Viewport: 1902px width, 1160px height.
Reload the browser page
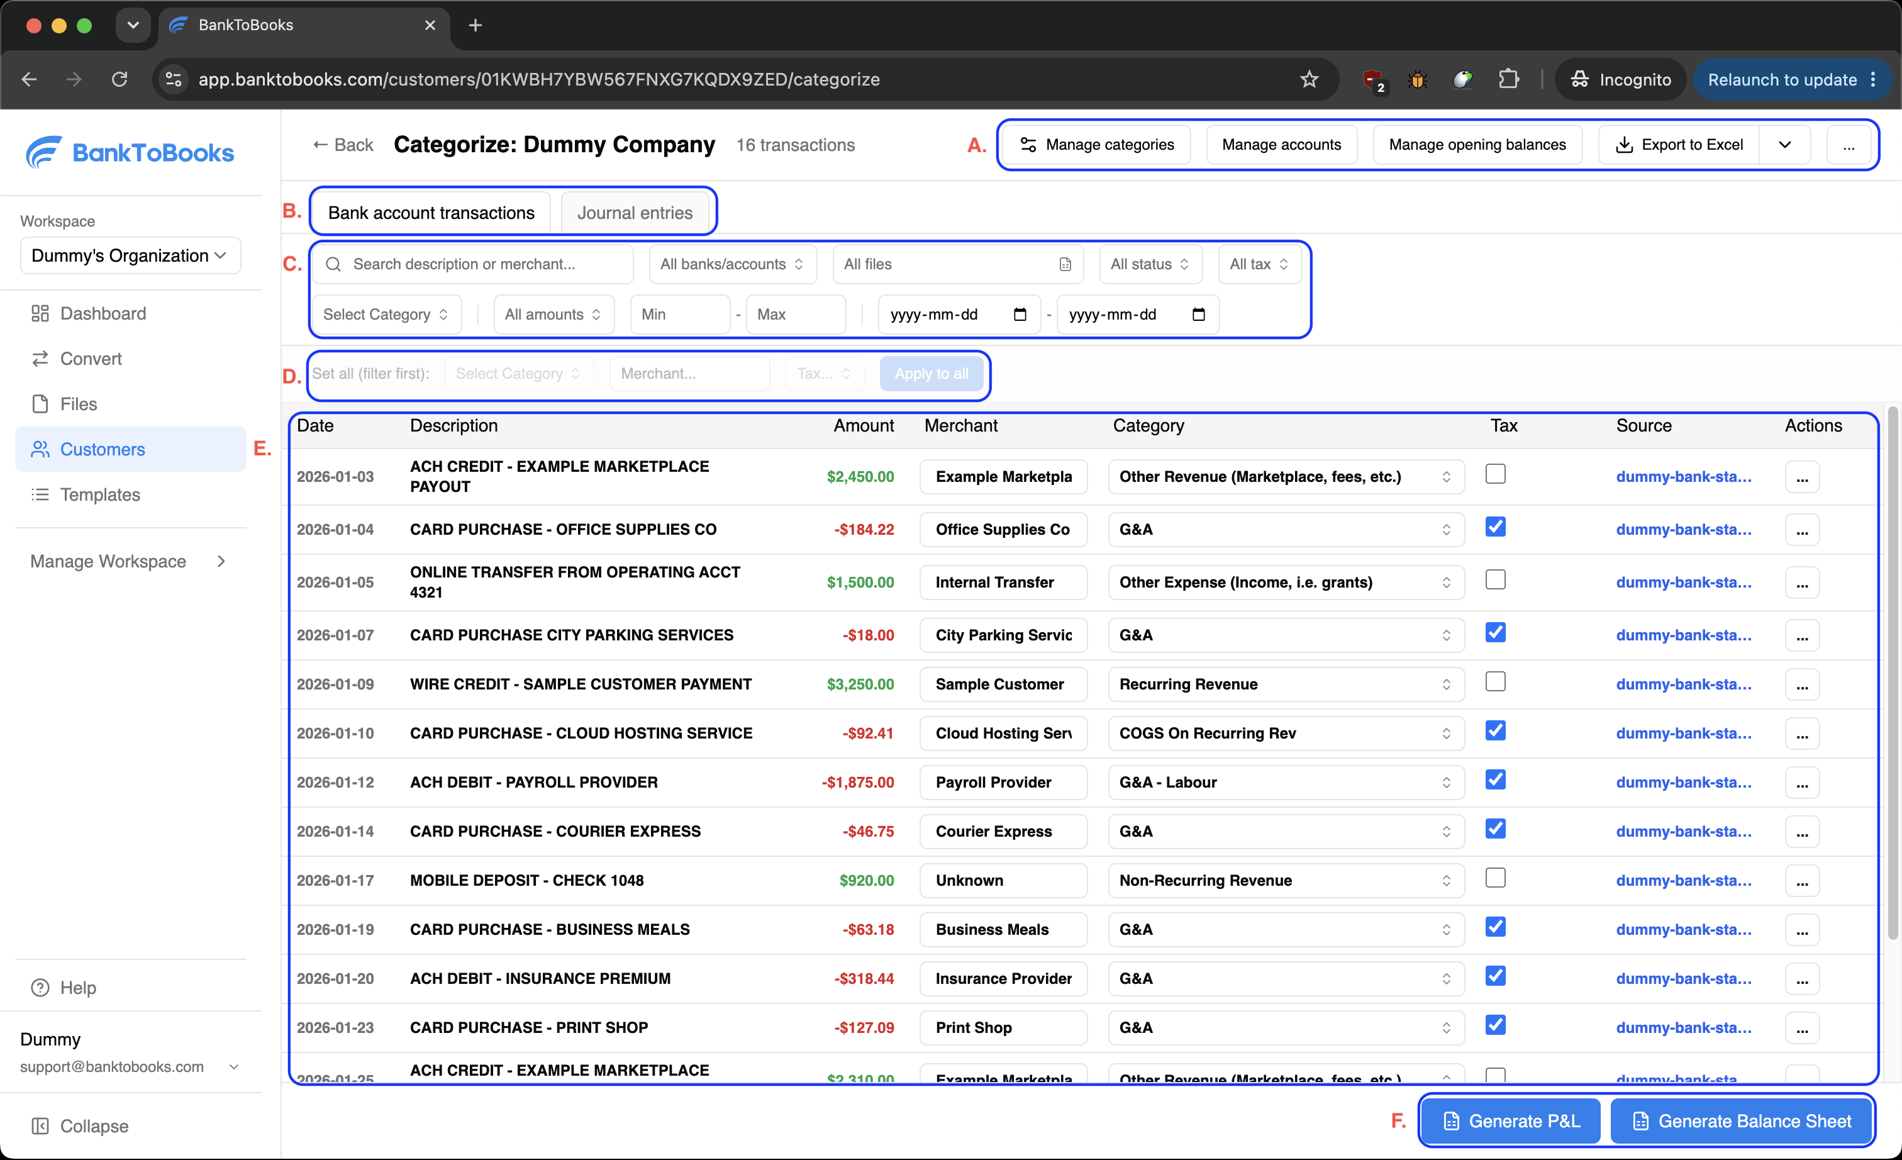pyautogui.click(x=120, y=79)
